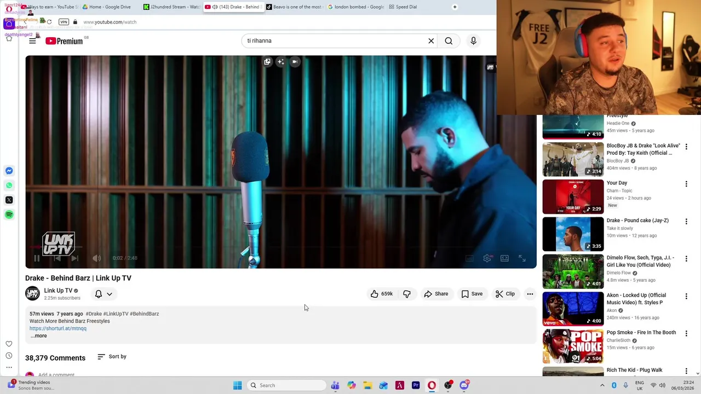701x394 pixels.
Task: Open the Windows Start menu
Action: 237,385
